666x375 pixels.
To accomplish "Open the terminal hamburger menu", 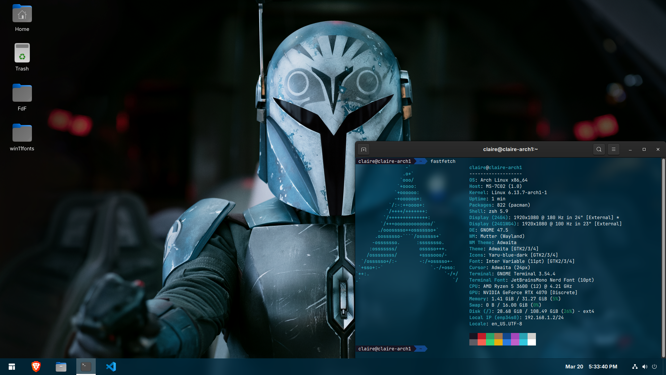I will (613, 149).
